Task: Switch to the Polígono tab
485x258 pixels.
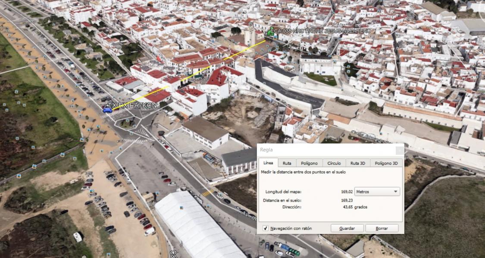Action: [309, 163]
